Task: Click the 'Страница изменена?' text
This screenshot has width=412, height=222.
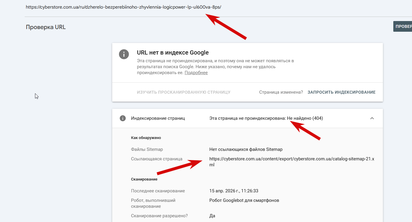Action: point(281,92)
